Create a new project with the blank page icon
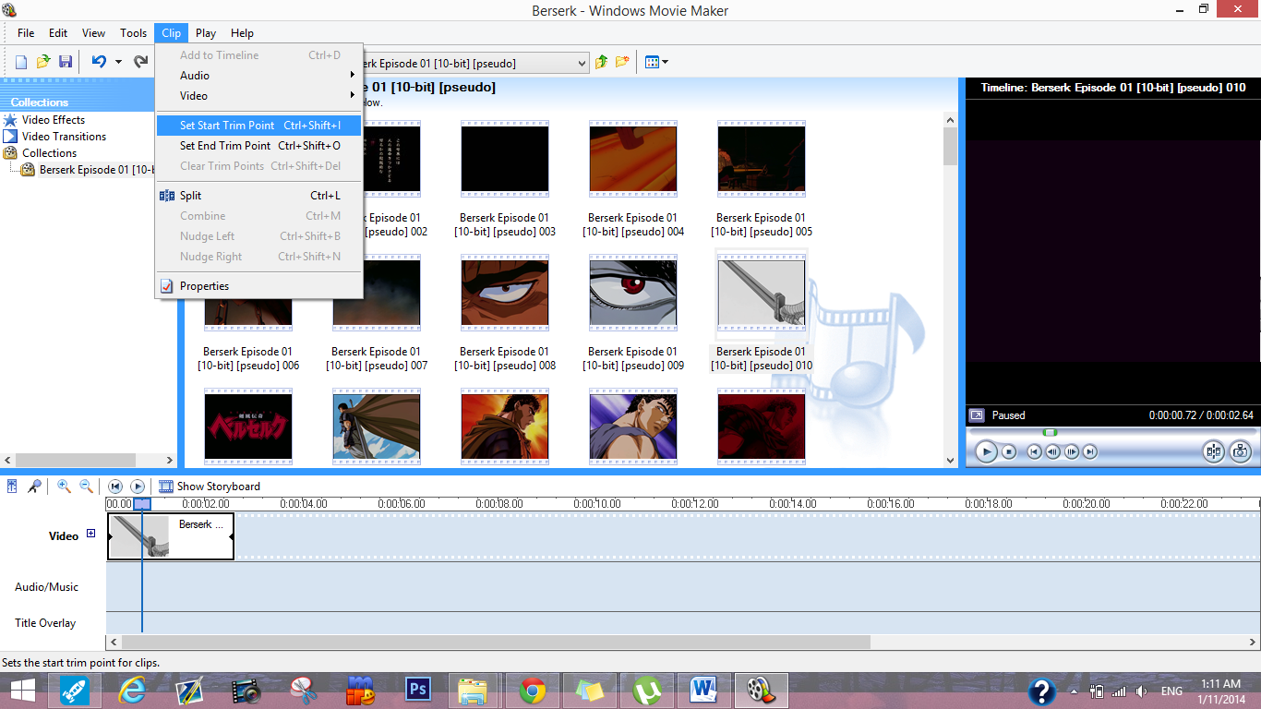 coord(21,62)
